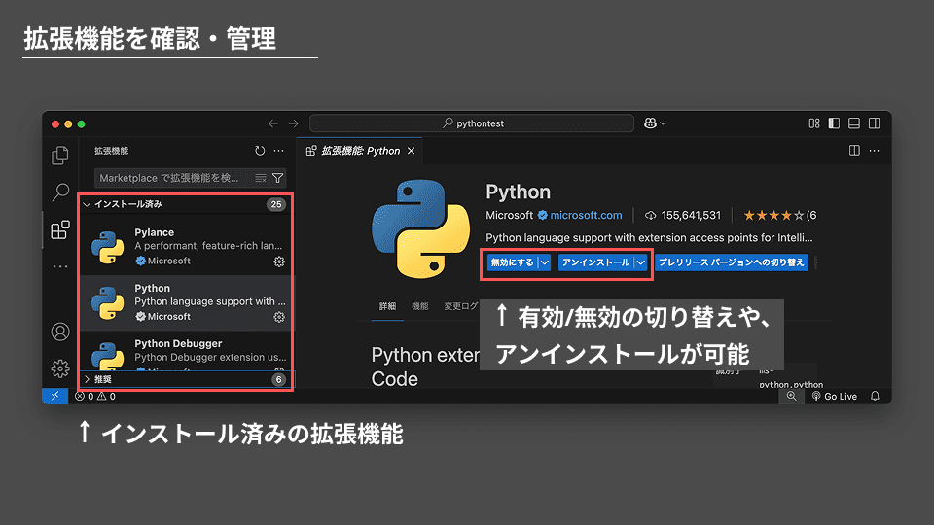
Task: Select the Python Debugger extension entry
Action: [186, 352]
